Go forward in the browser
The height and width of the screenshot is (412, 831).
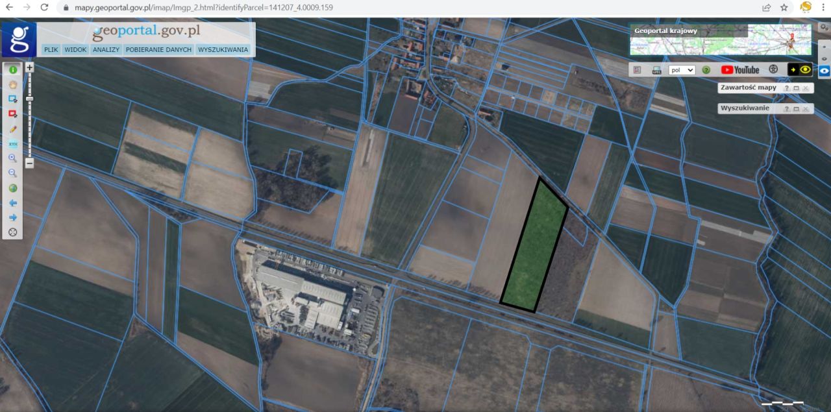27,7
